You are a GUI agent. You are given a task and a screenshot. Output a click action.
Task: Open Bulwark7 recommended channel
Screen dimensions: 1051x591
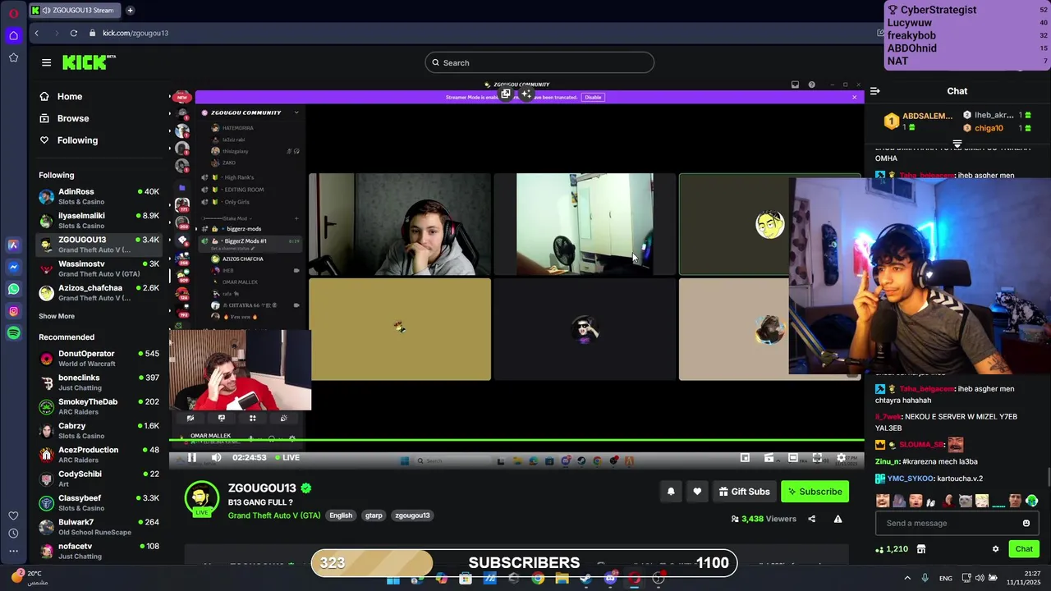(x=99, y=527)
